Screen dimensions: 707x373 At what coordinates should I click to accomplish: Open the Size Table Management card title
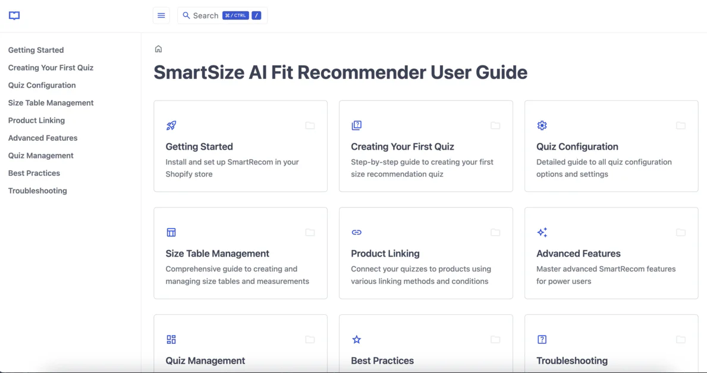pyautogui.click(x=217, y=254)
